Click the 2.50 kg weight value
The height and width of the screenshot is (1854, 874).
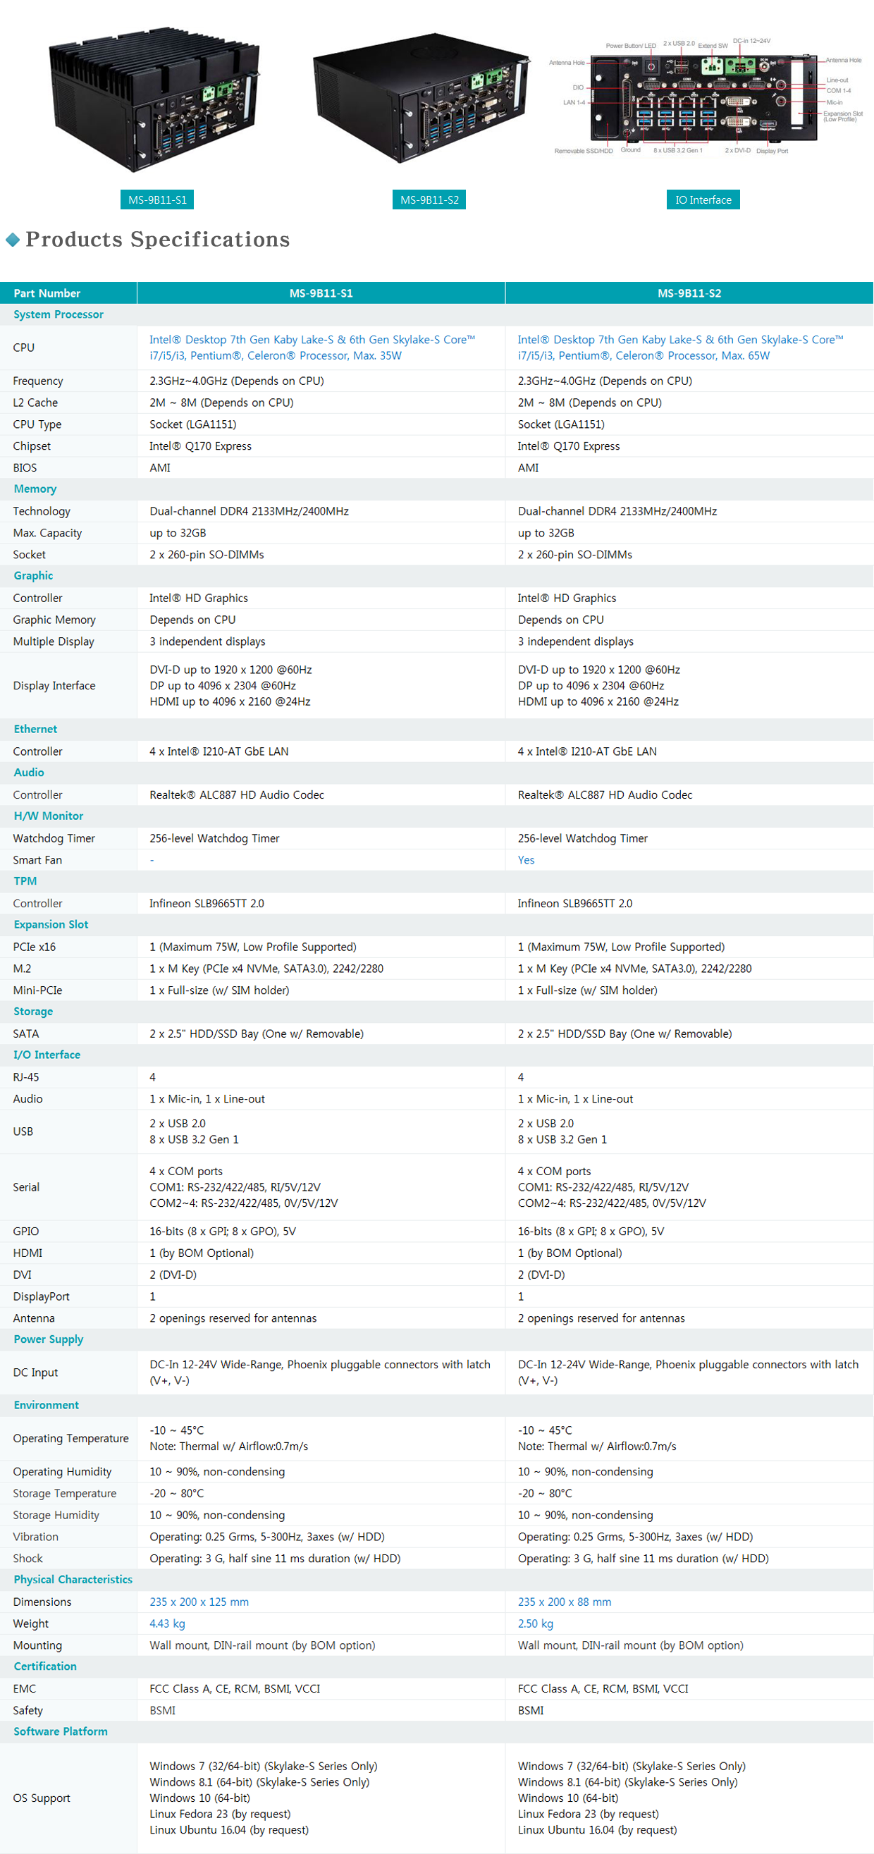point(536,1623)
